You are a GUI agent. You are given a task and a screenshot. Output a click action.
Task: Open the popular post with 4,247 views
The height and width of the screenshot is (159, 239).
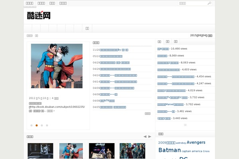176,84
